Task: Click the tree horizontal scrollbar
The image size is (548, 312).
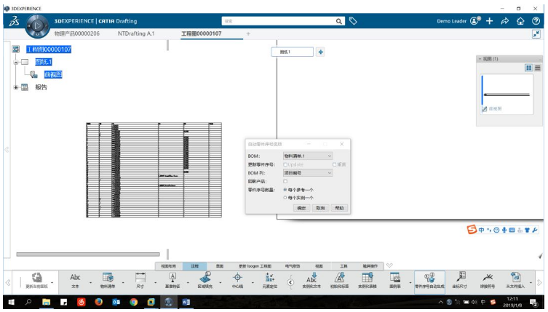Action: point(88,255)
